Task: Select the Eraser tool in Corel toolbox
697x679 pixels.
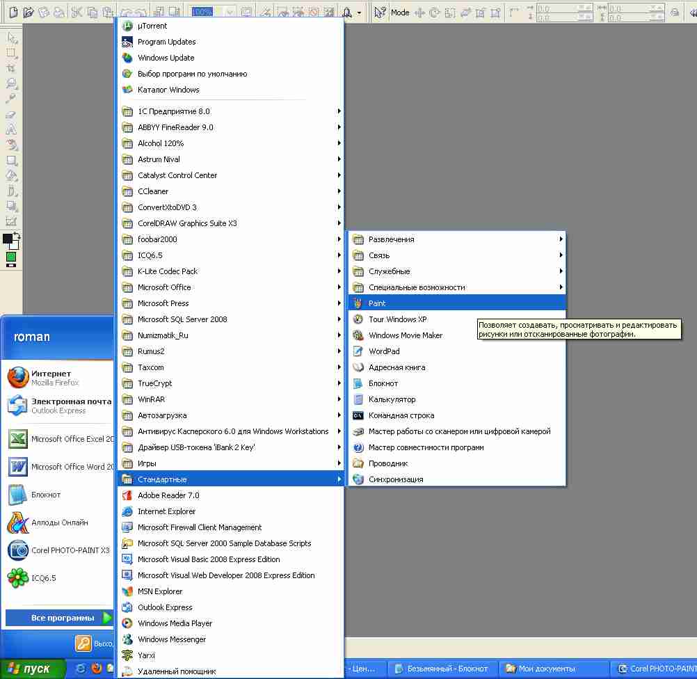Action: click(x=12, y=114)
